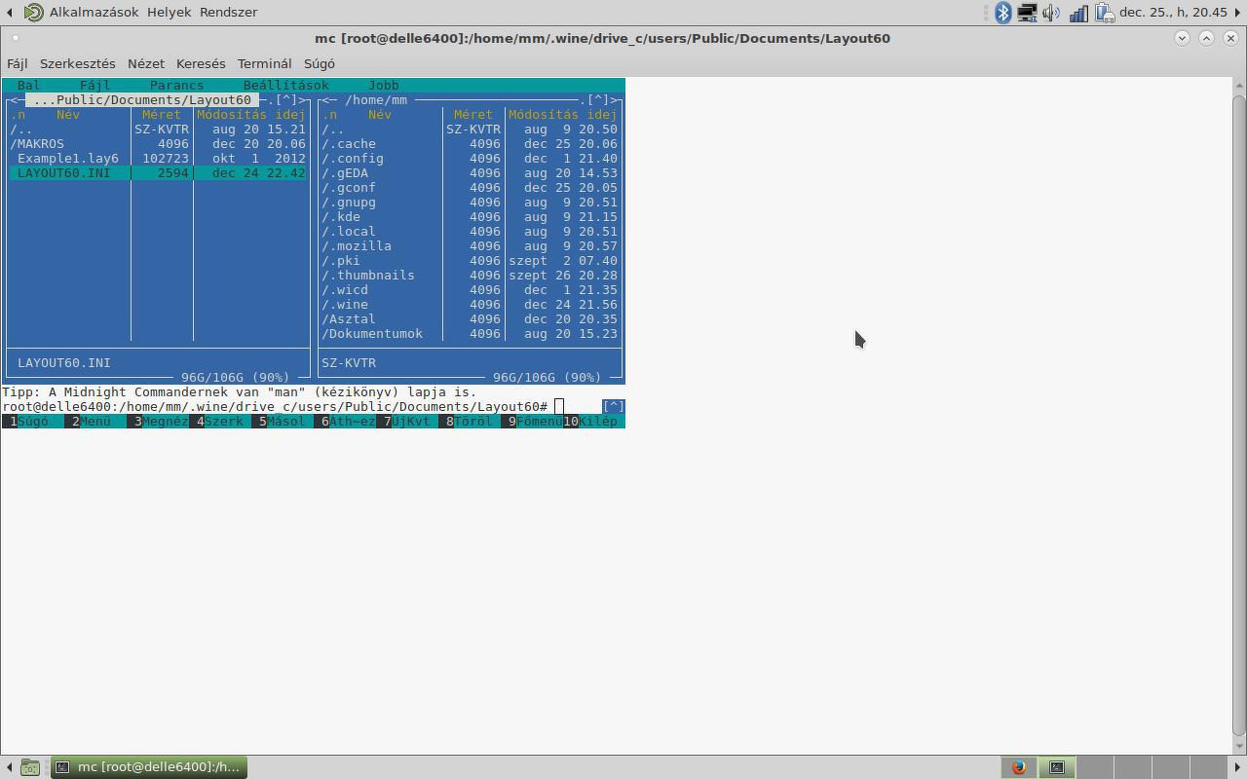Hide the top panel using left arrow
Screen dimensions: 1247x779
coord(9,13)
